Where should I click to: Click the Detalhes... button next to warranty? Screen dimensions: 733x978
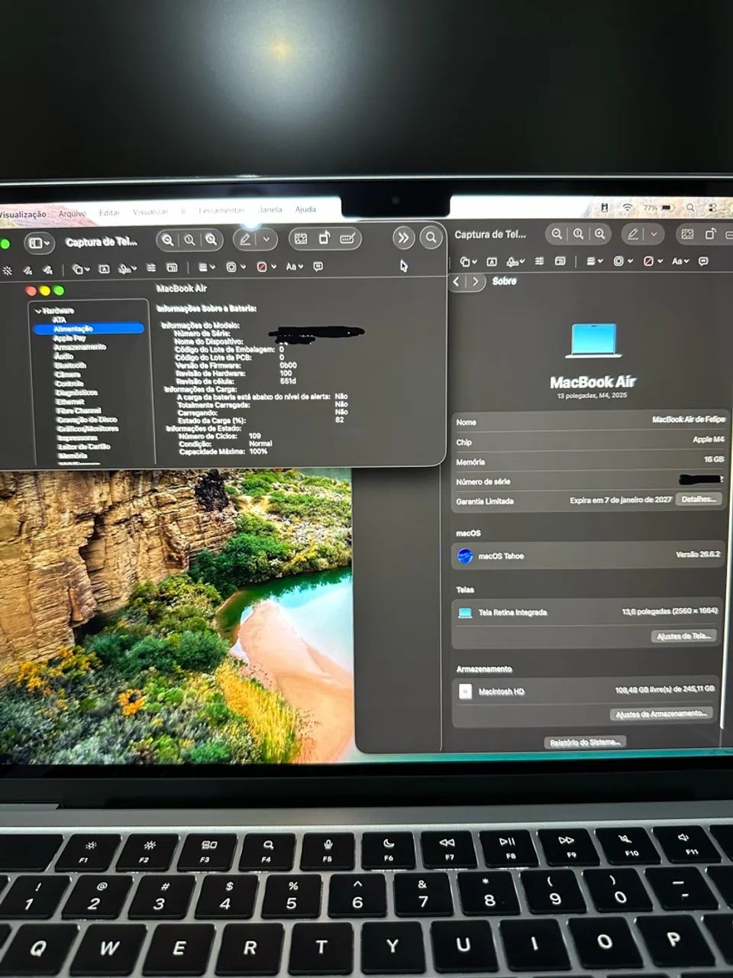point(699,499)
